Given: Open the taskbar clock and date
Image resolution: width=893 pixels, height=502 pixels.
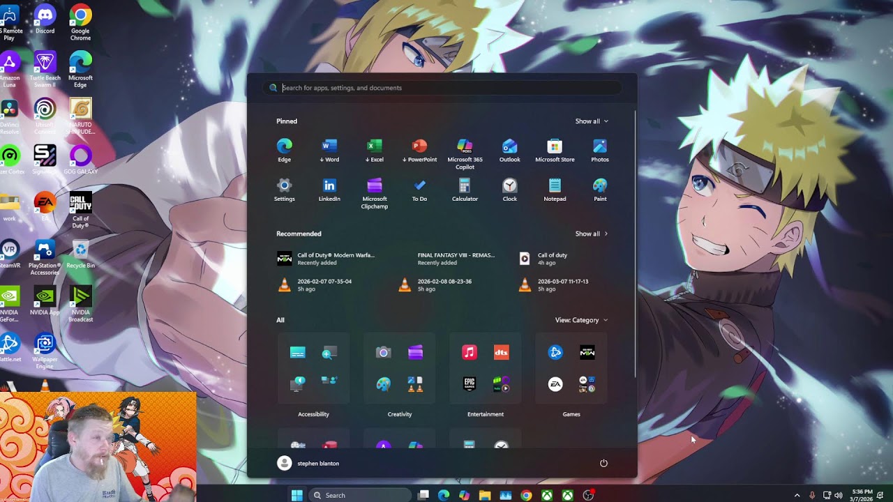Looking at the screenshot, I should pos(862,495).
